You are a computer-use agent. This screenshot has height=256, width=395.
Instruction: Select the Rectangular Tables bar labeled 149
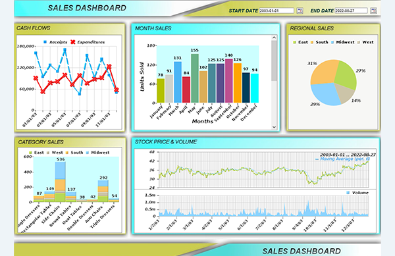point(49,196)
